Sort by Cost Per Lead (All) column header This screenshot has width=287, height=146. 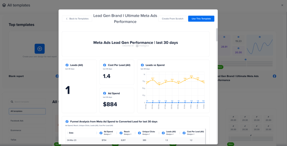point(180,133)
